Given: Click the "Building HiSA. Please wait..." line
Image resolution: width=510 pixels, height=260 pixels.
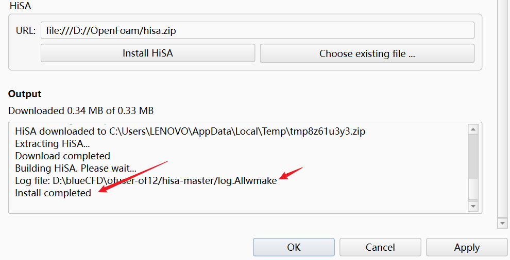Looking at the screenshot, I should tap(75, 168).
